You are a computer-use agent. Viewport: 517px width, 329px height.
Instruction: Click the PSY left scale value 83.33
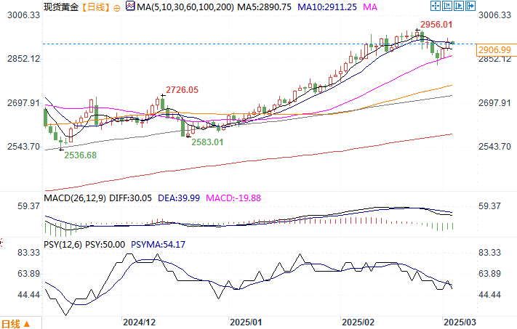[x=28, y=253]
